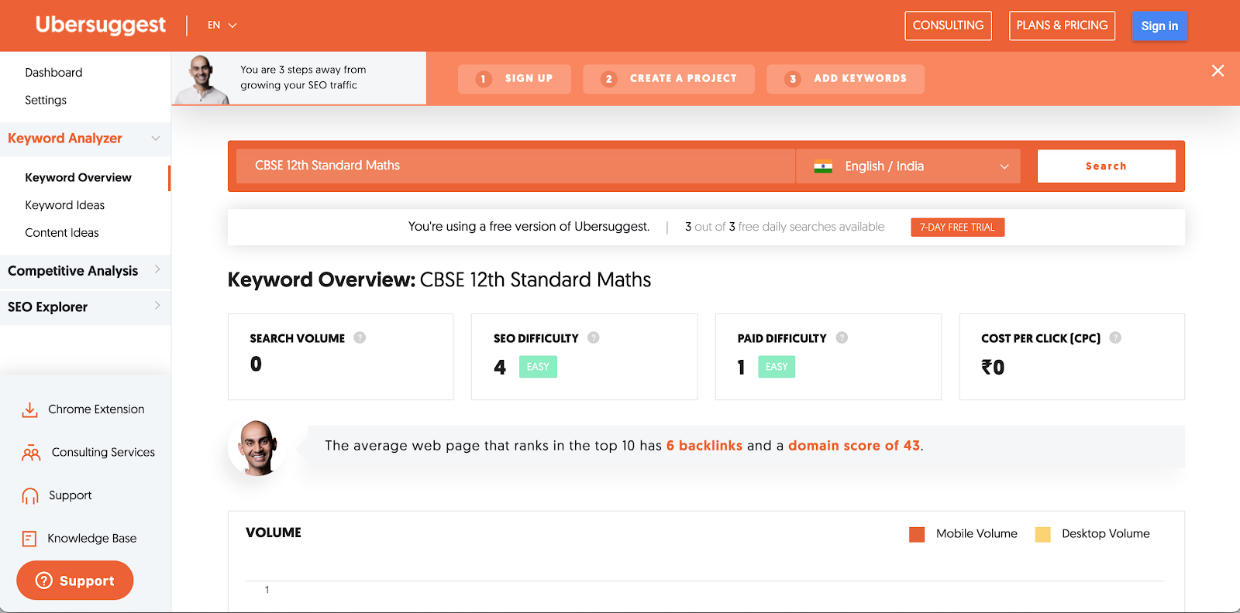Click step 2 Create a Project

(669, 79)
